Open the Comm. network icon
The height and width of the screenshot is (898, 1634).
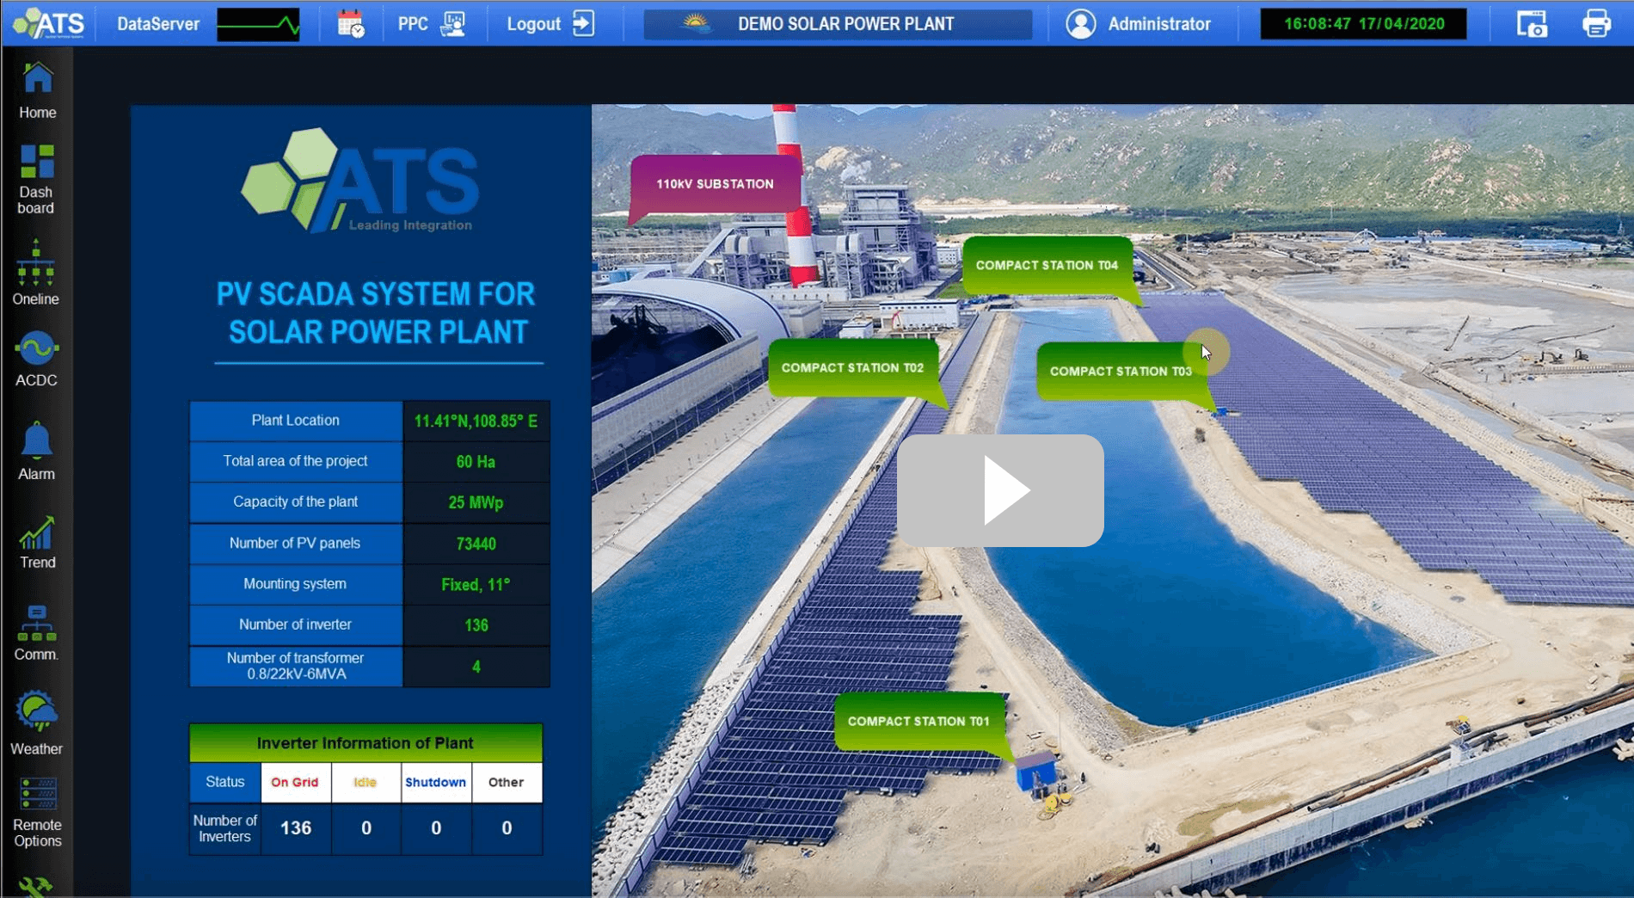point(36,633)
